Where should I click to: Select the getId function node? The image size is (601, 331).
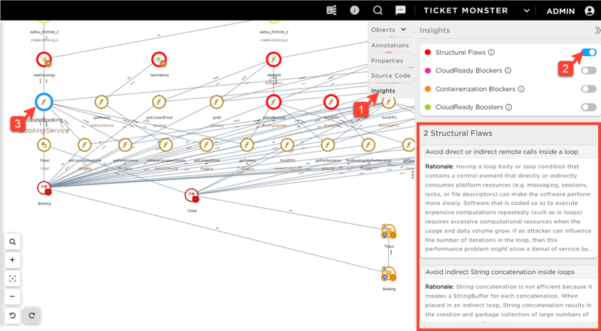(216, 102)
